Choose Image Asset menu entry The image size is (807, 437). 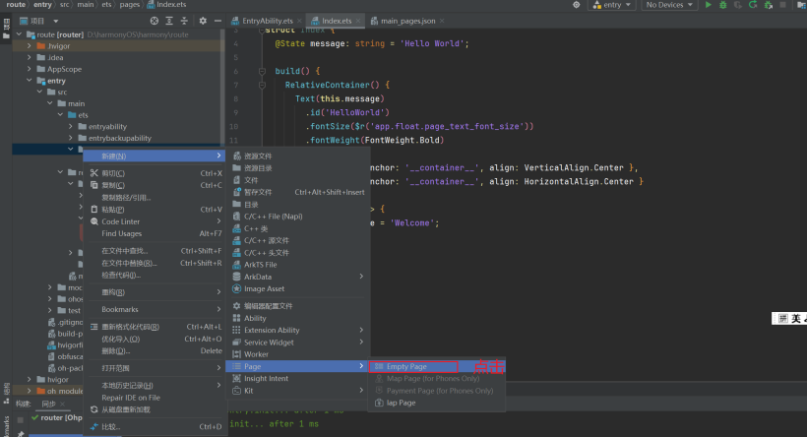(298, 288)
